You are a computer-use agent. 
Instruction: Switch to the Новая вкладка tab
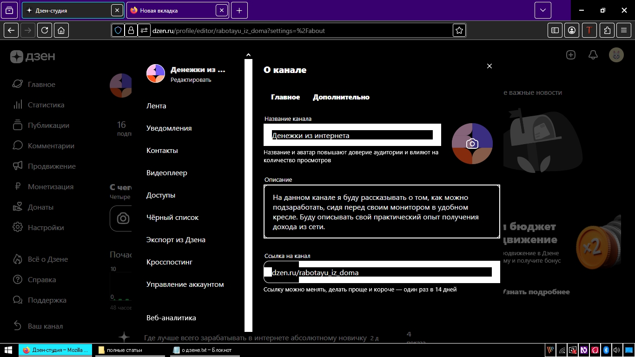(x=177, y=10)
